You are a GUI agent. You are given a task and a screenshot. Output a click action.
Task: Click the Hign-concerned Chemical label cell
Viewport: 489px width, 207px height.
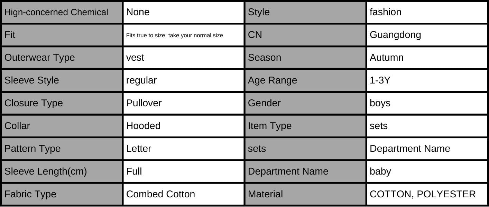tap(56, 12)
